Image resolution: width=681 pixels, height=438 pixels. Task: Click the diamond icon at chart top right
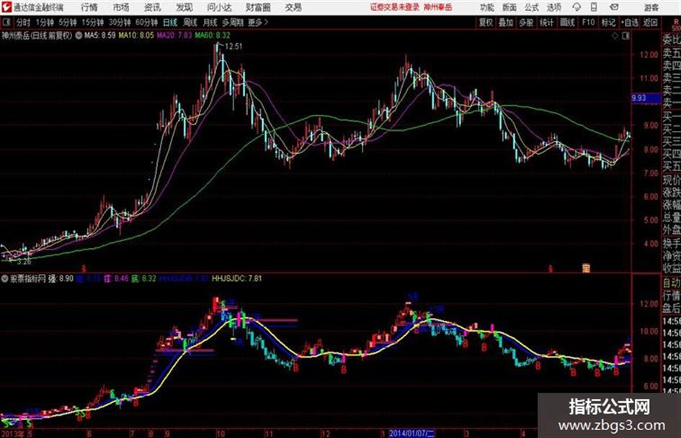[615, 36]
